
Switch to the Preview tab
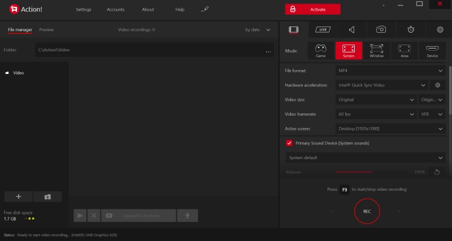pos(46,29)
